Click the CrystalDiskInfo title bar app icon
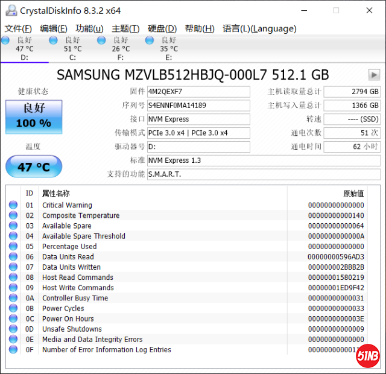The image size is (386, 374). [x=10, y=10]
